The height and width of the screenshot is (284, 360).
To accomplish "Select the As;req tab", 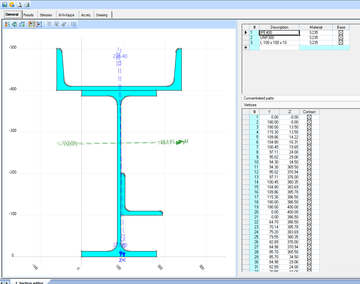I will click(x=86, y=15).
